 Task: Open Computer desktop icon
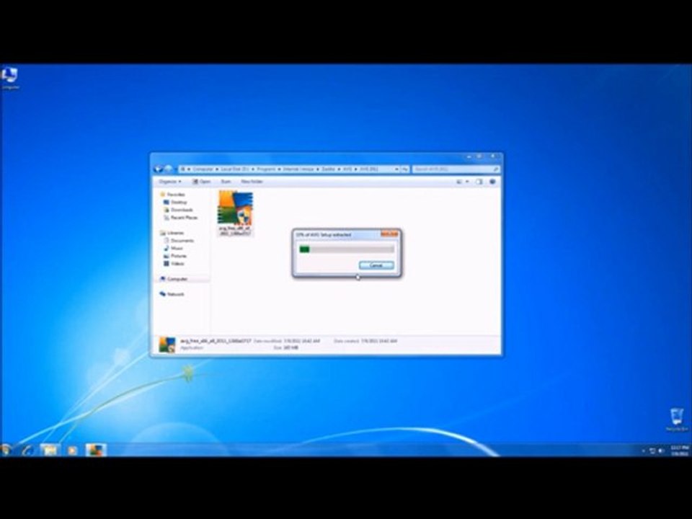point(9,78)
